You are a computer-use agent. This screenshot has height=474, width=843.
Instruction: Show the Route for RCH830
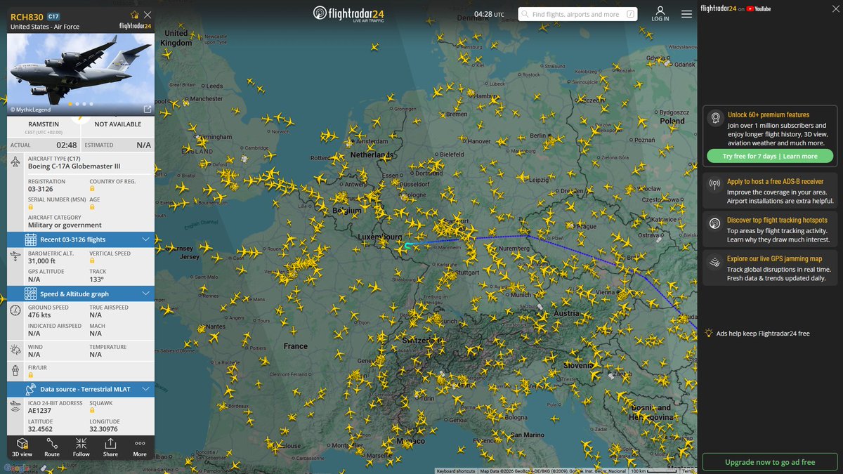click(x=52, y=447)
